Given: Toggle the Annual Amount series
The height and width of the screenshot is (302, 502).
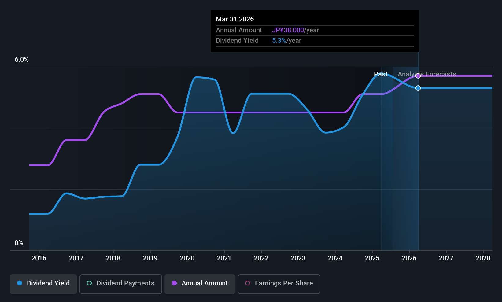Looking at the screenshot, I should click(x=200, y=284).
